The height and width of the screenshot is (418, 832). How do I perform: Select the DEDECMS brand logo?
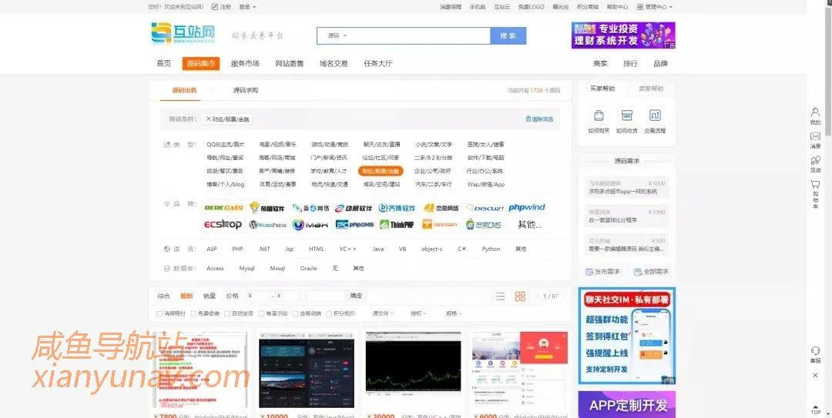tap(223, 208)
